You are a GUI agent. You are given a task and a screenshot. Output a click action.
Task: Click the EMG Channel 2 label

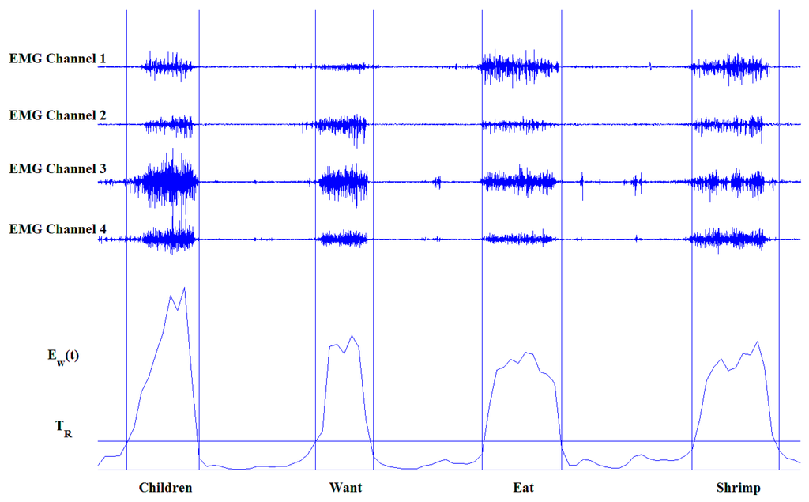coord(57,115)
